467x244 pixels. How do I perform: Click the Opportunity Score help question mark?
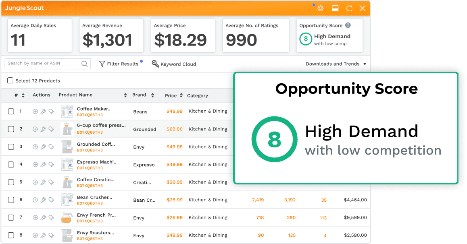pos(348,25)
